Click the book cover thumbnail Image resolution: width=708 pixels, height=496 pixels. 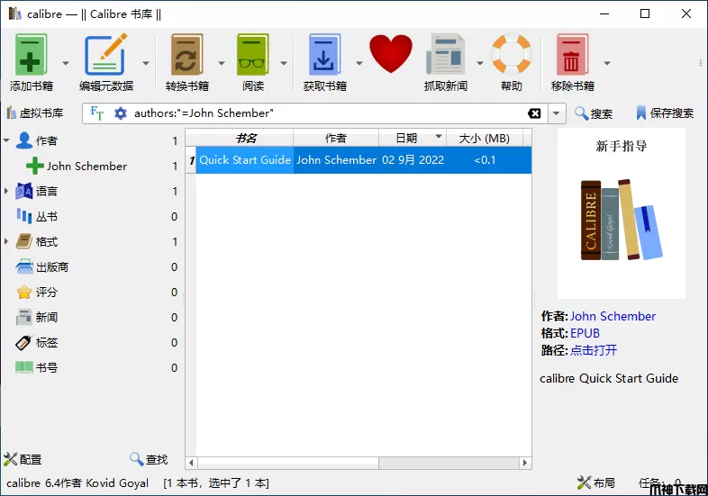point(622,213)
